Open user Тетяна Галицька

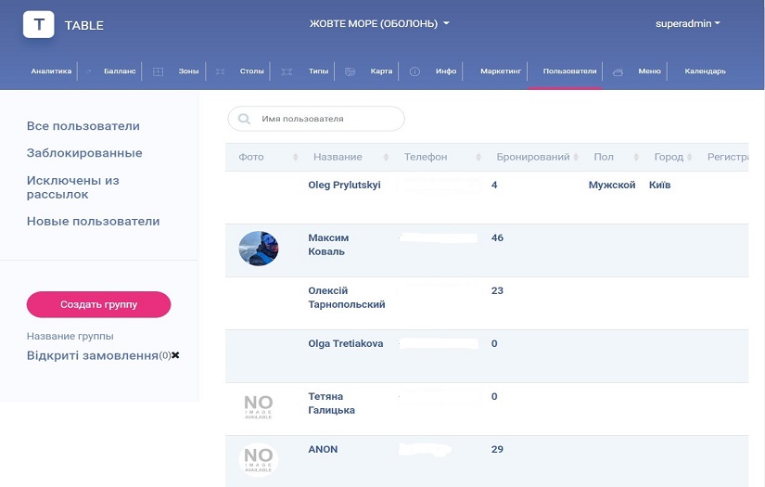click(331, 404)
